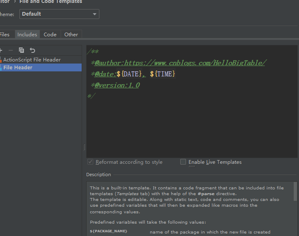Switch to the Includes tab
299x236 pixels.
pos(27,35)
